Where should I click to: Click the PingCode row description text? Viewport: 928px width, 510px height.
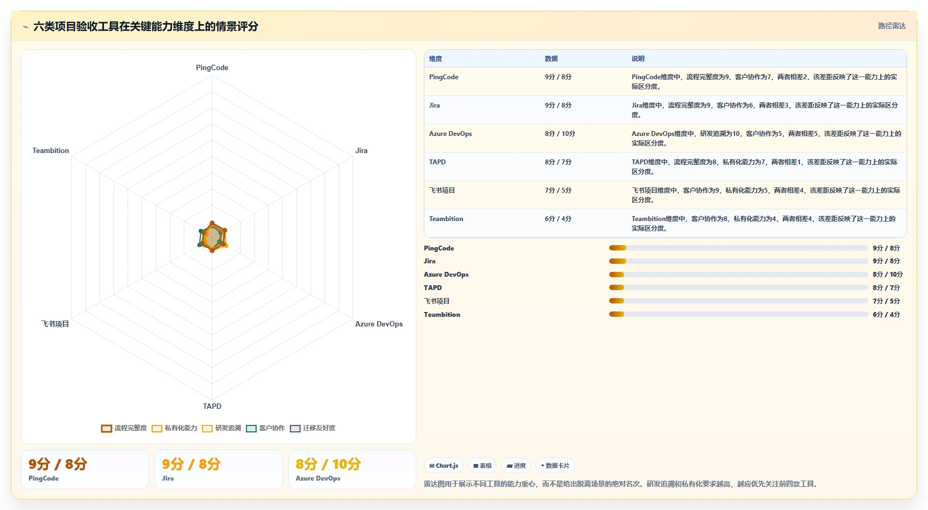[765, 82]
